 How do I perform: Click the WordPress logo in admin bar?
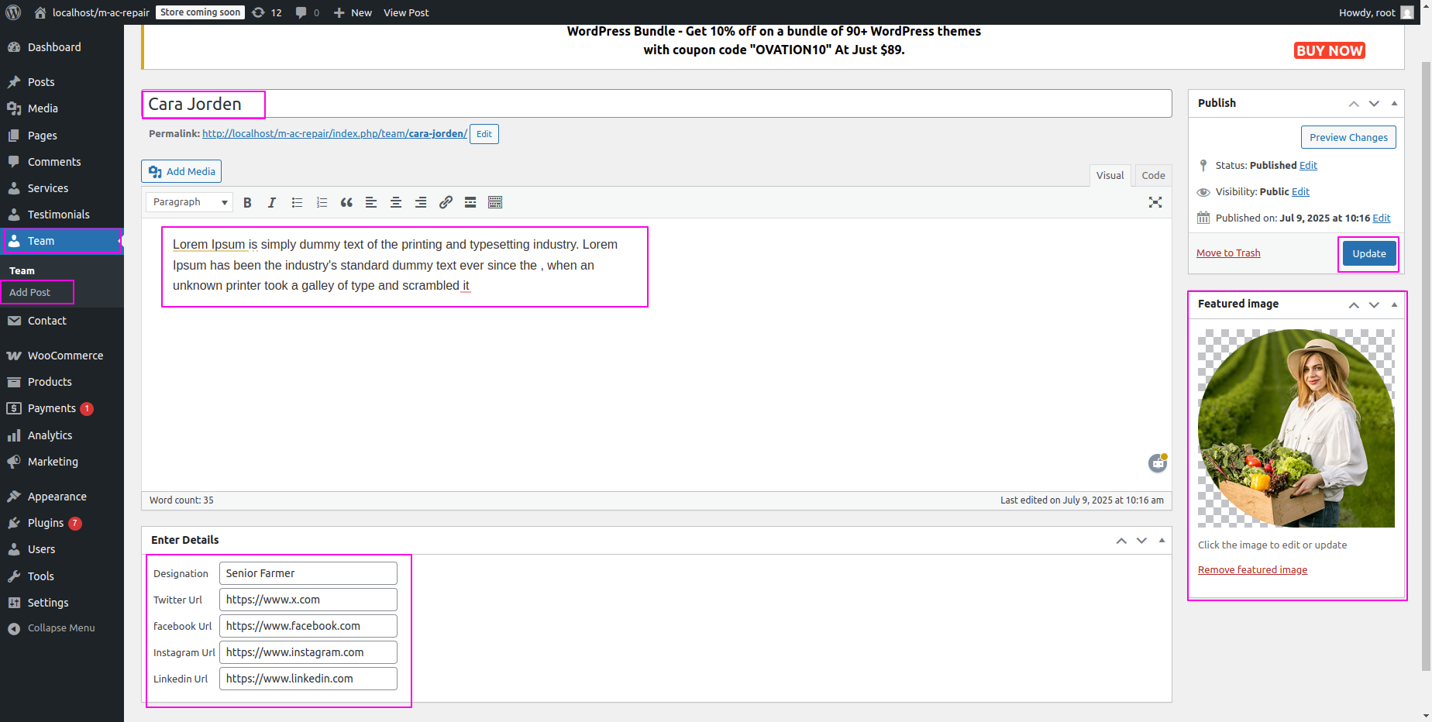[13, 12]
